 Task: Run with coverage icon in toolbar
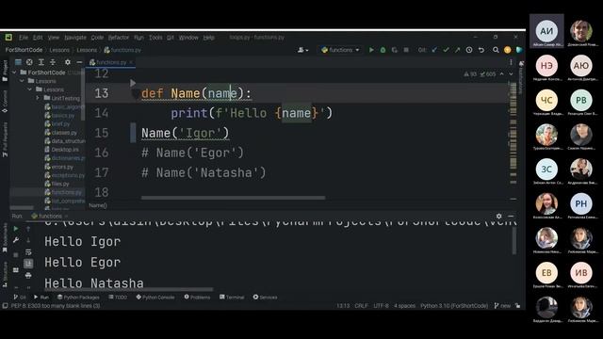(x=394, y=50)
